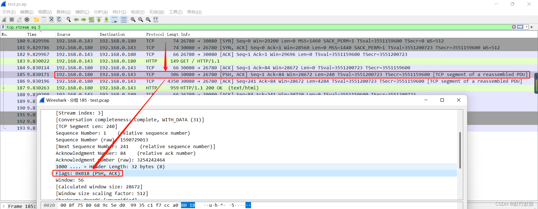This screenshot has width=538, height=209.
Task: Open a capture file via folder icon
Action: [x=36, y=20]
